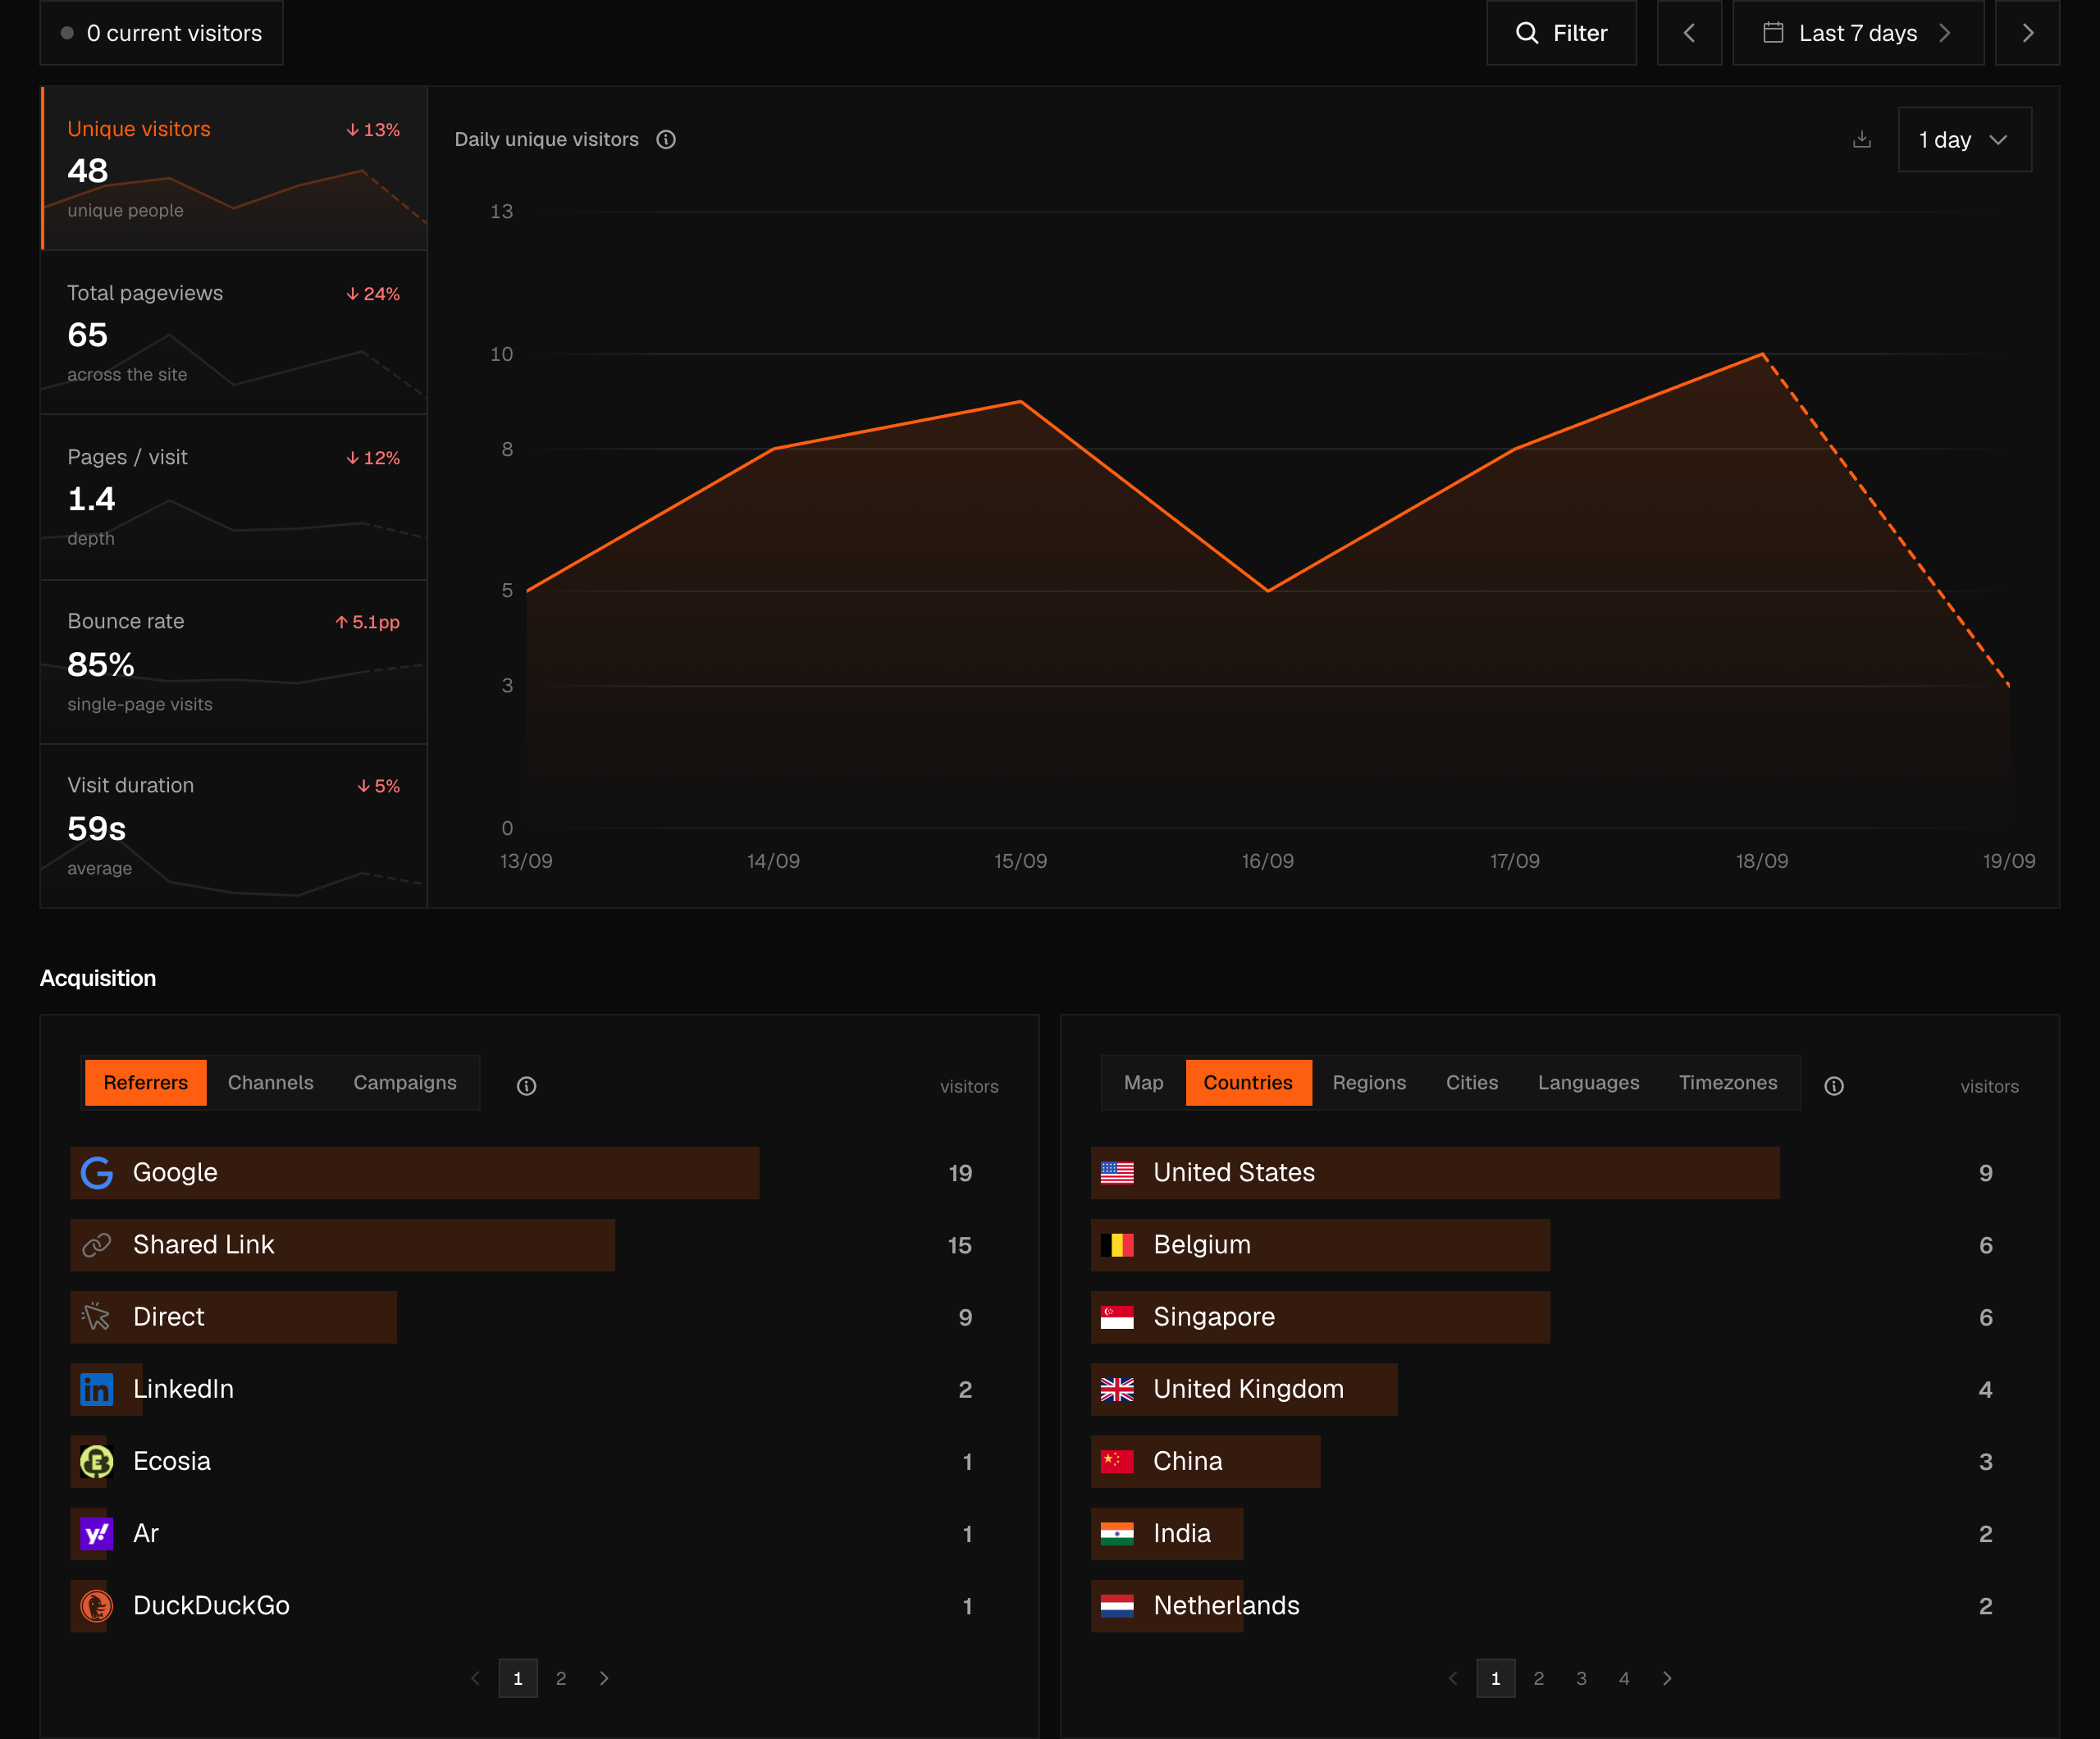The width and height of the screenshot is (2100, 1739).
Task: Open page 4 of countries list
Action: (1624, 1679)
